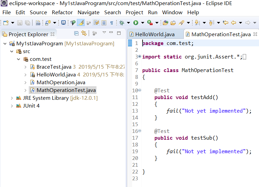Select the MathOperationTest.java editor tab

[221, 34]
